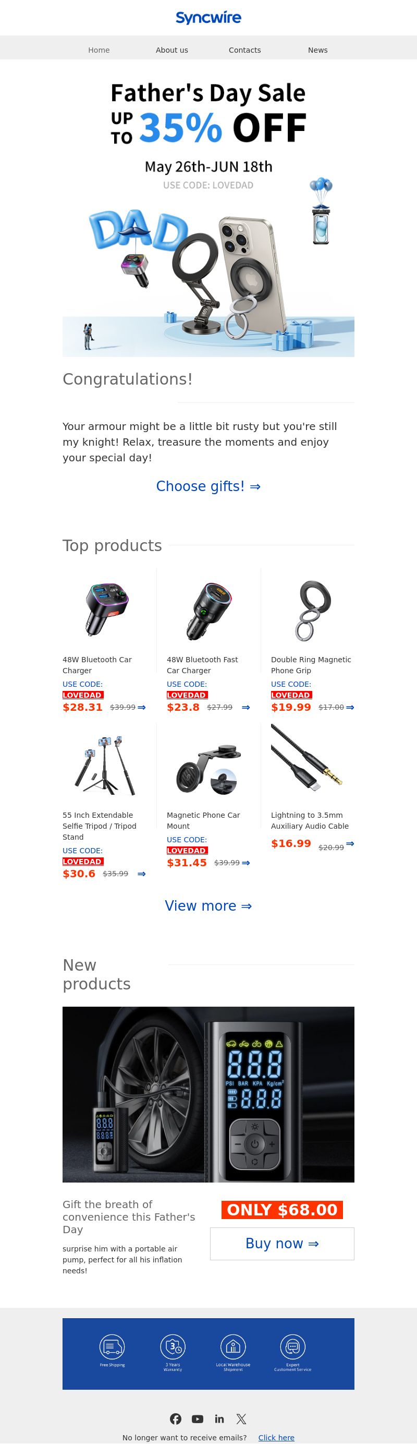Image resolution: width=417 pixels, height=1444 pixels.
Task: Click the View more link
Action: pyautogui.click(x=208, y=906)
